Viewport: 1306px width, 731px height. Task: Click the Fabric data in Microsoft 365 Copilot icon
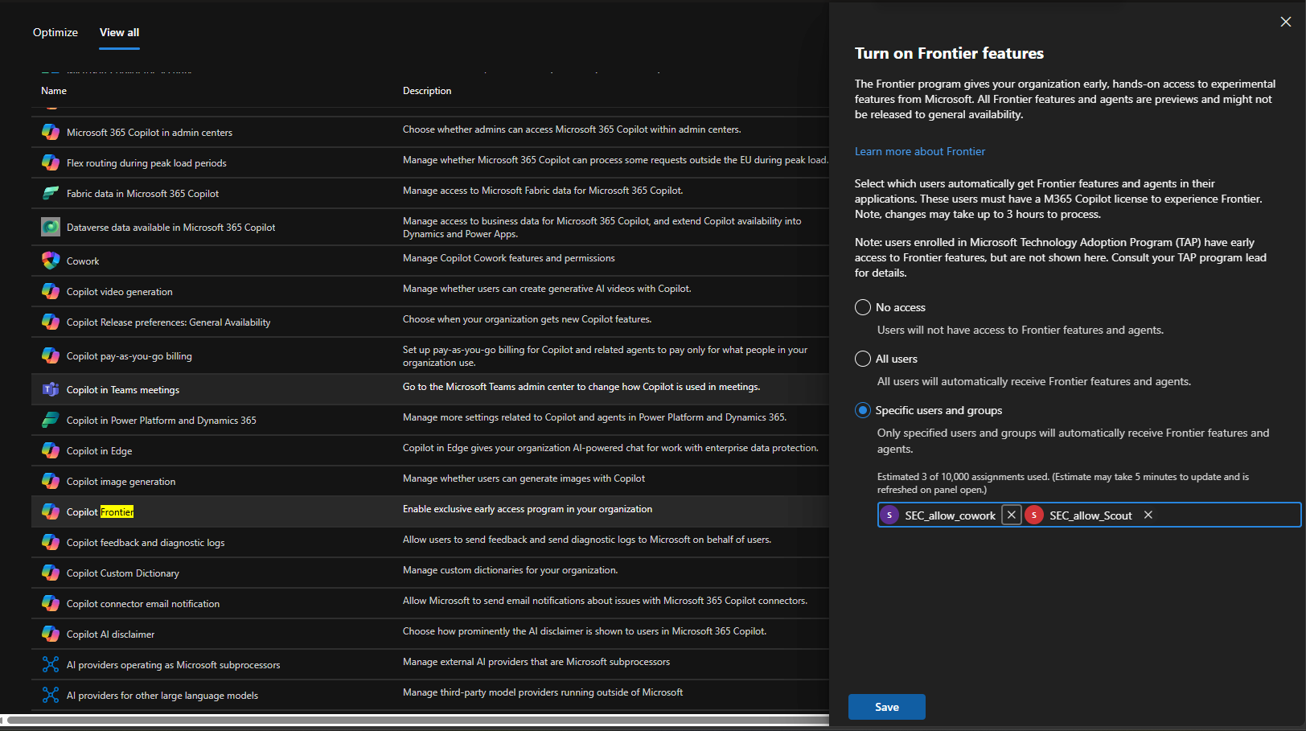click(51, 193)
